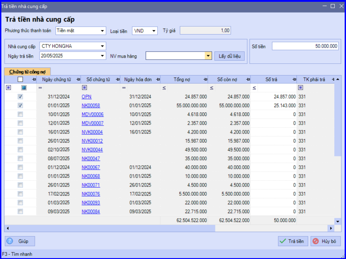This screenshot has height=259, width=346.
Task: Open Loại tiền VND dropdown
Action: (154, 31)
